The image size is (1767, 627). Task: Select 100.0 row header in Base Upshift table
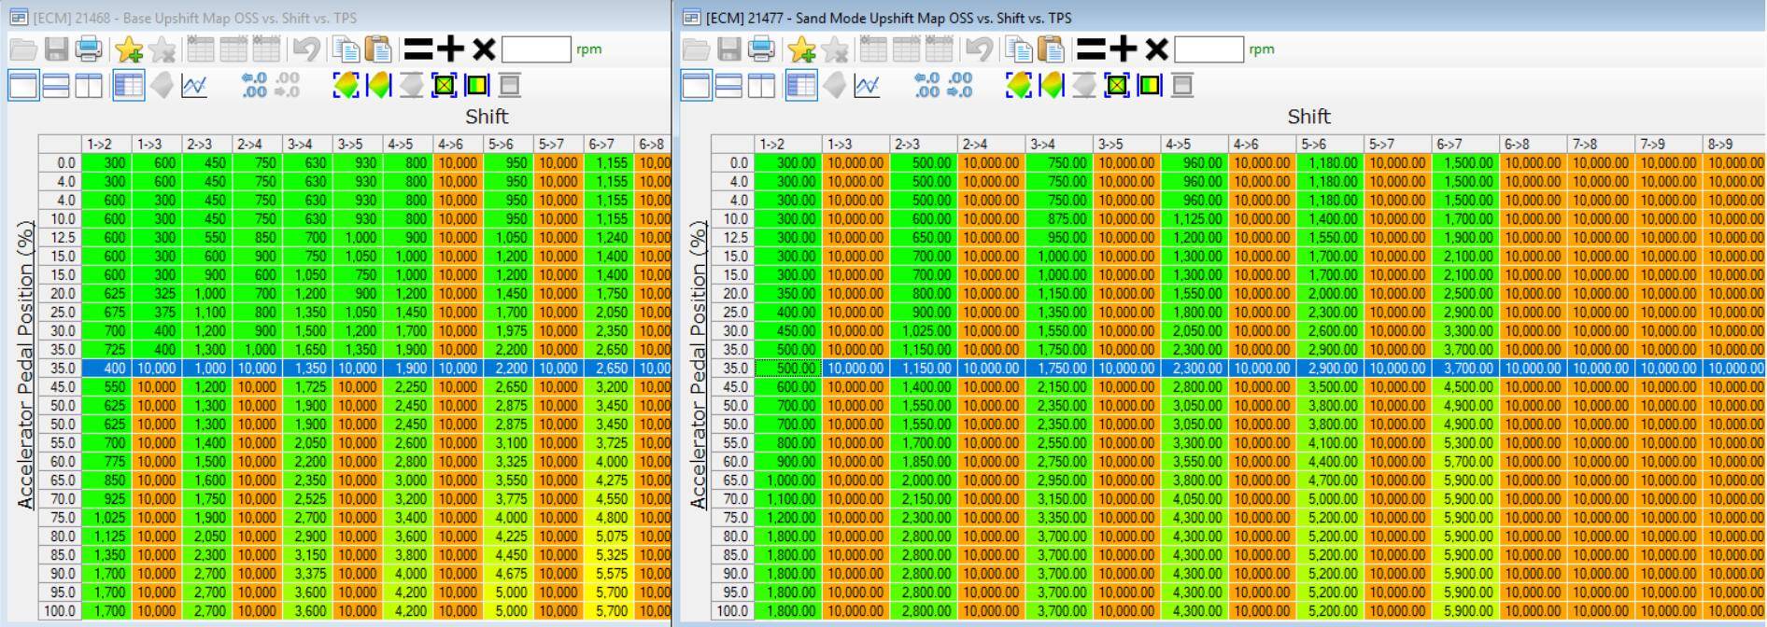[x=60, y=611]
